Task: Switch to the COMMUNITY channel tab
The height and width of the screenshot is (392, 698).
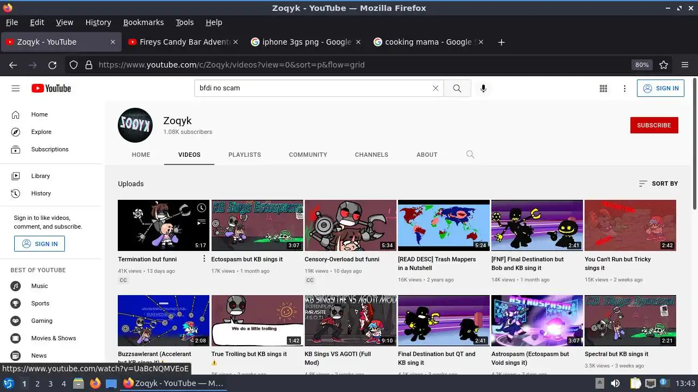Action: pyautogui.click(x=308, y=155)
